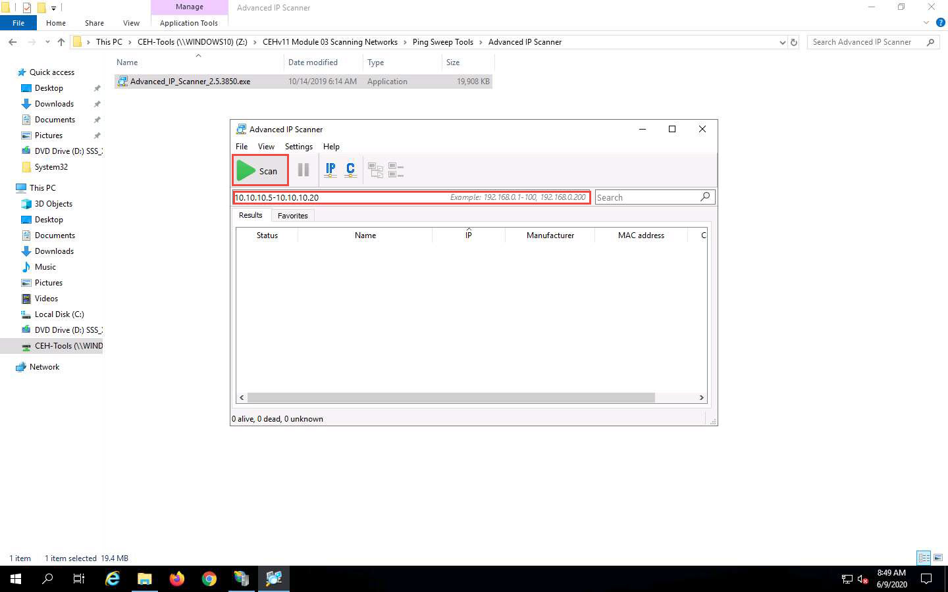Screen dimensions: 948x592
Task: Click the class C subnet icon
Action: click(x=350, y=170)
